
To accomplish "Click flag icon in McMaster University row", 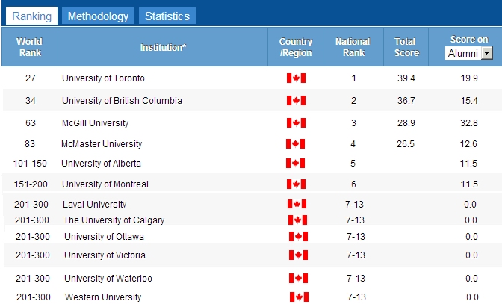I will 296,143.
